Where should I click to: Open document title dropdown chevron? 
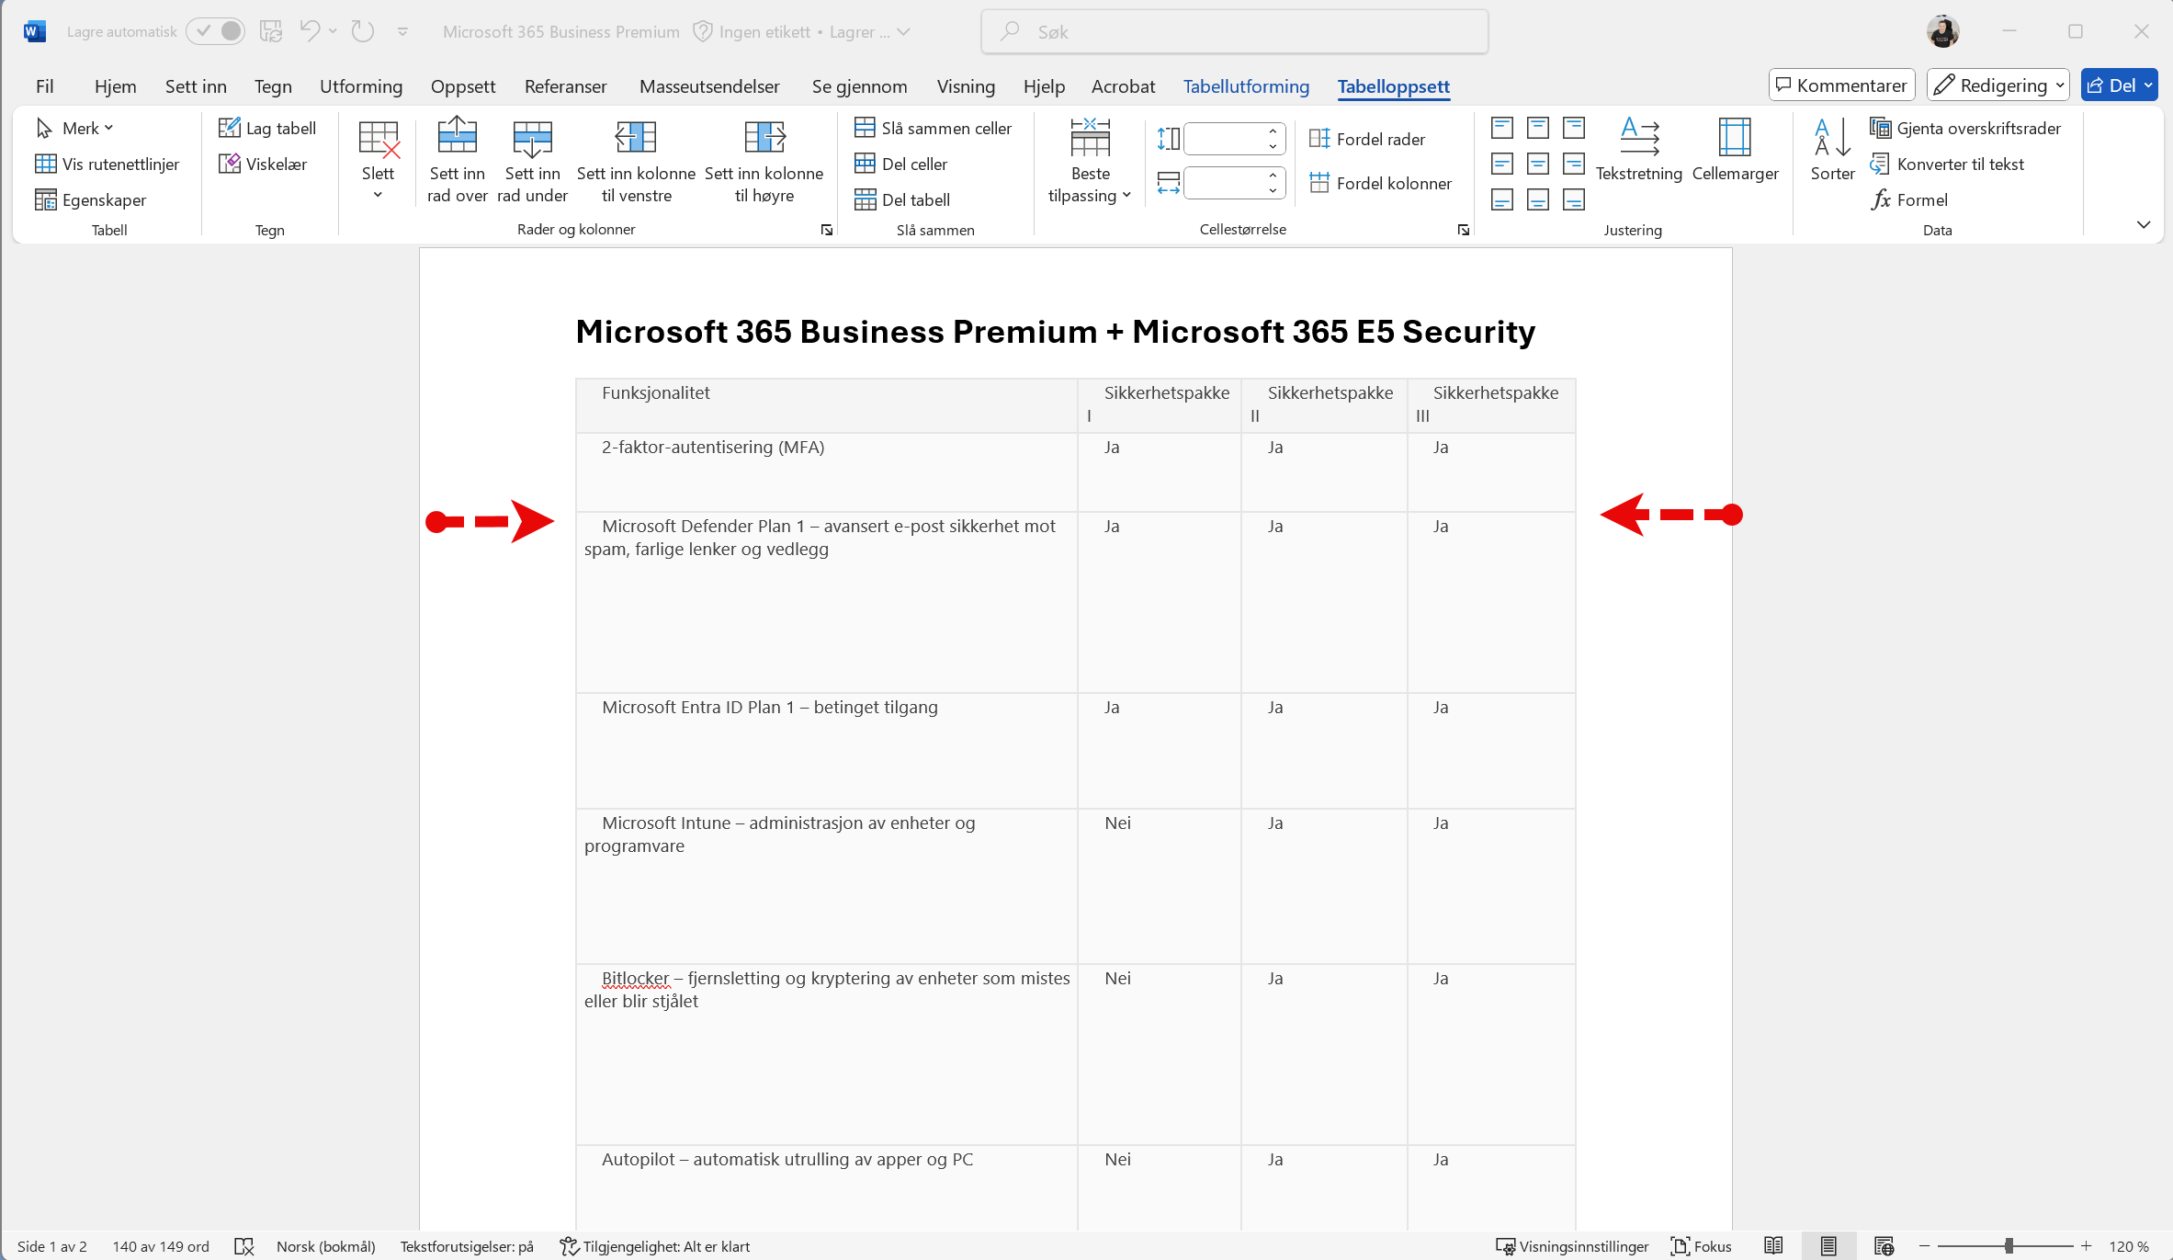click(904, 31)
